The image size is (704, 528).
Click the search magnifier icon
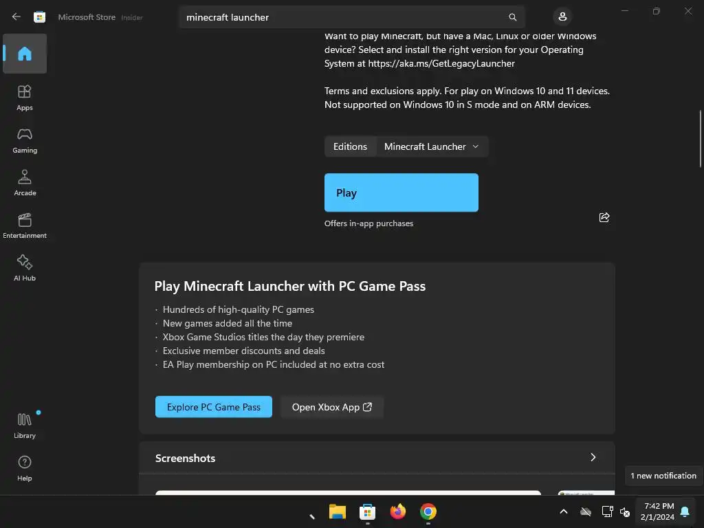(512, 17)
